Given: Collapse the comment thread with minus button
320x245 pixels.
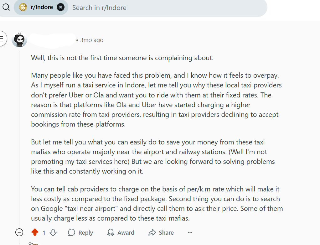Looking at the screenshot, I should 19,232.
